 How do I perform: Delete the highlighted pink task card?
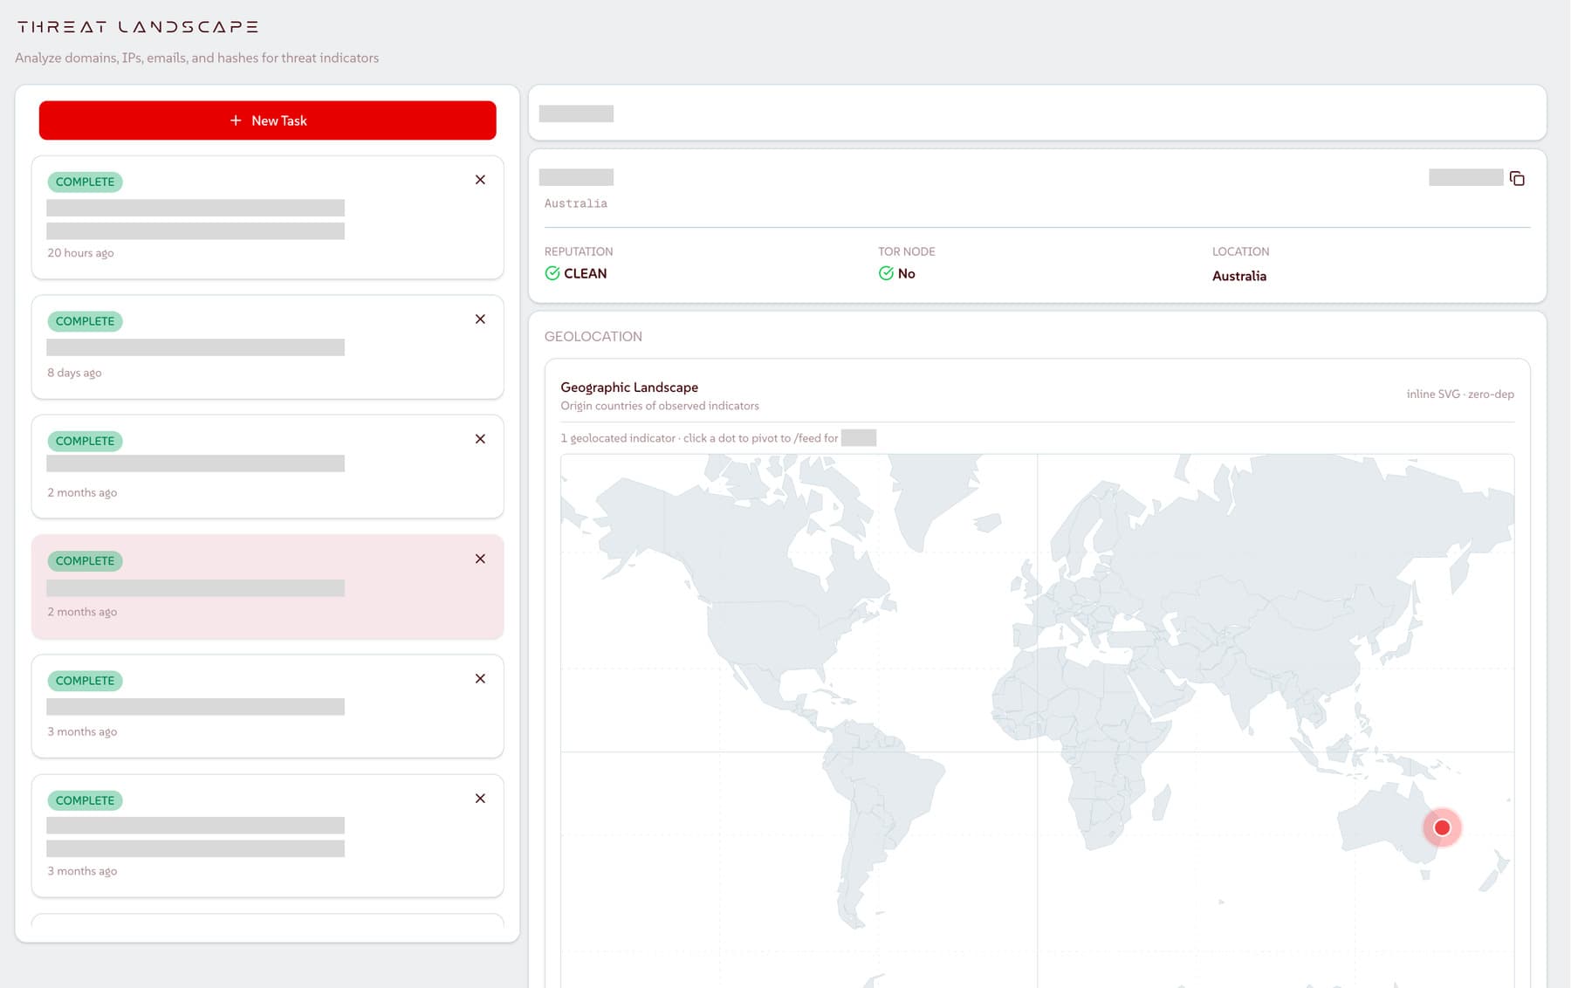480,559
